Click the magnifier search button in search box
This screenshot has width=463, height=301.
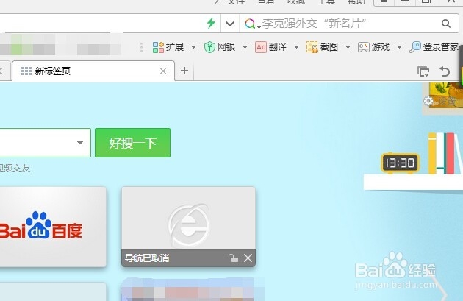point(446,24)
